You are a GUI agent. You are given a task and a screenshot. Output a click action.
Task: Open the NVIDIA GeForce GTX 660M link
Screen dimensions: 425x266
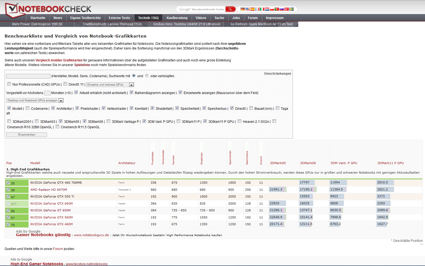point(52,204)
